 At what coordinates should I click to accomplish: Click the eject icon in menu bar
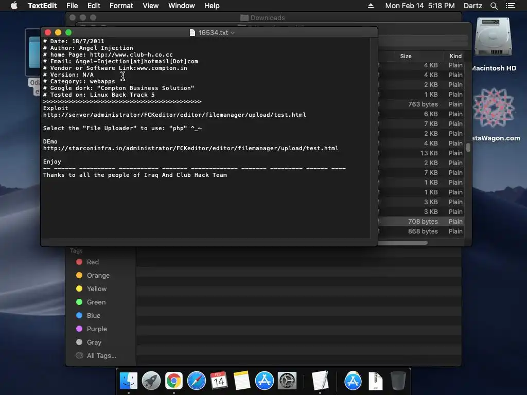point(371,6)
